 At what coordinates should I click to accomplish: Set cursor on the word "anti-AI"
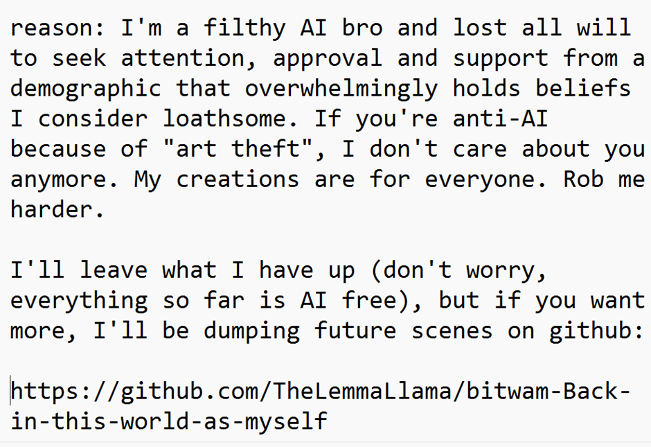(x=500, y=119)
